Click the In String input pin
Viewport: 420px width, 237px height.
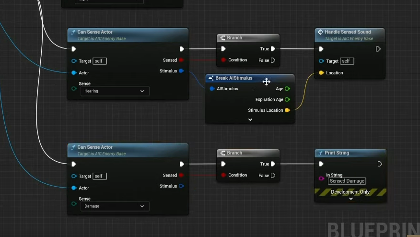(x=321, y=178)
